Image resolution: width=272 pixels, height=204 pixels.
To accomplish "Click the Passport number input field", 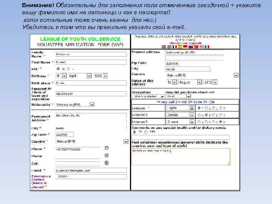I will click(91, 94).
